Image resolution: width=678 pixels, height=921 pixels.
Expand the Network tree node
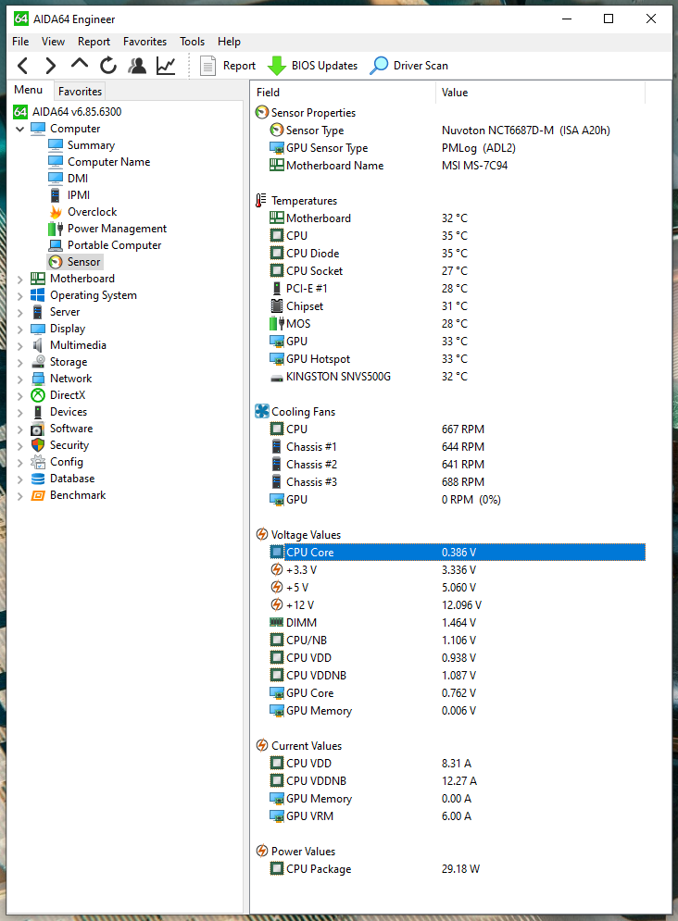pos(20,379)
